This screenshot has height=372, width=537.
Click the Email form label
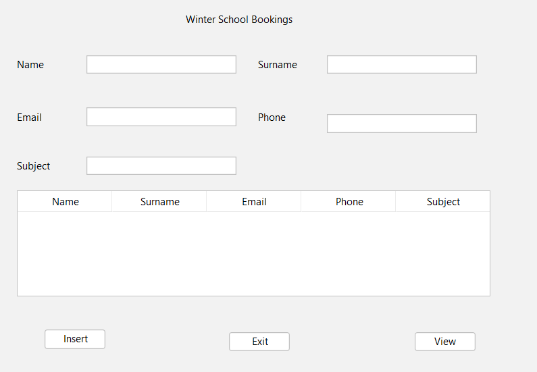click(29, 117)
